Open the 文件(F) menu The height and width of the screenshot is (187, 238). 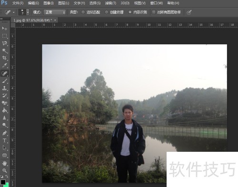point(18,3)
